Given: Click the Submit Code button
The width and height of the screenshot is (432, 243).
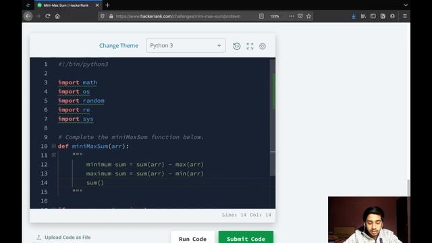Looking at the screenshot, I should click(246, 238).
